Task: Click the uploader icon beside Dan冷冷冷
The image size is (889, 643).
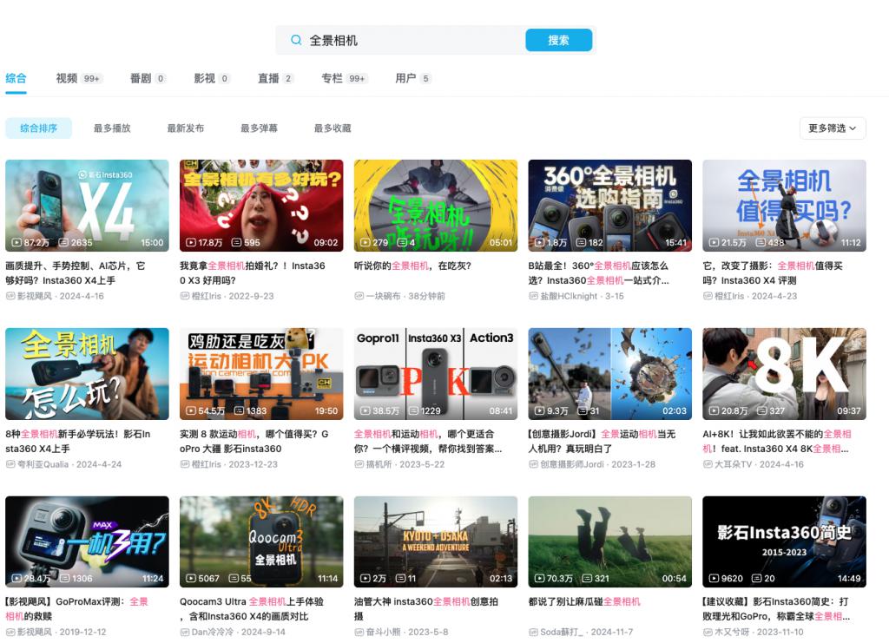Action: click(x=184, y=632)
